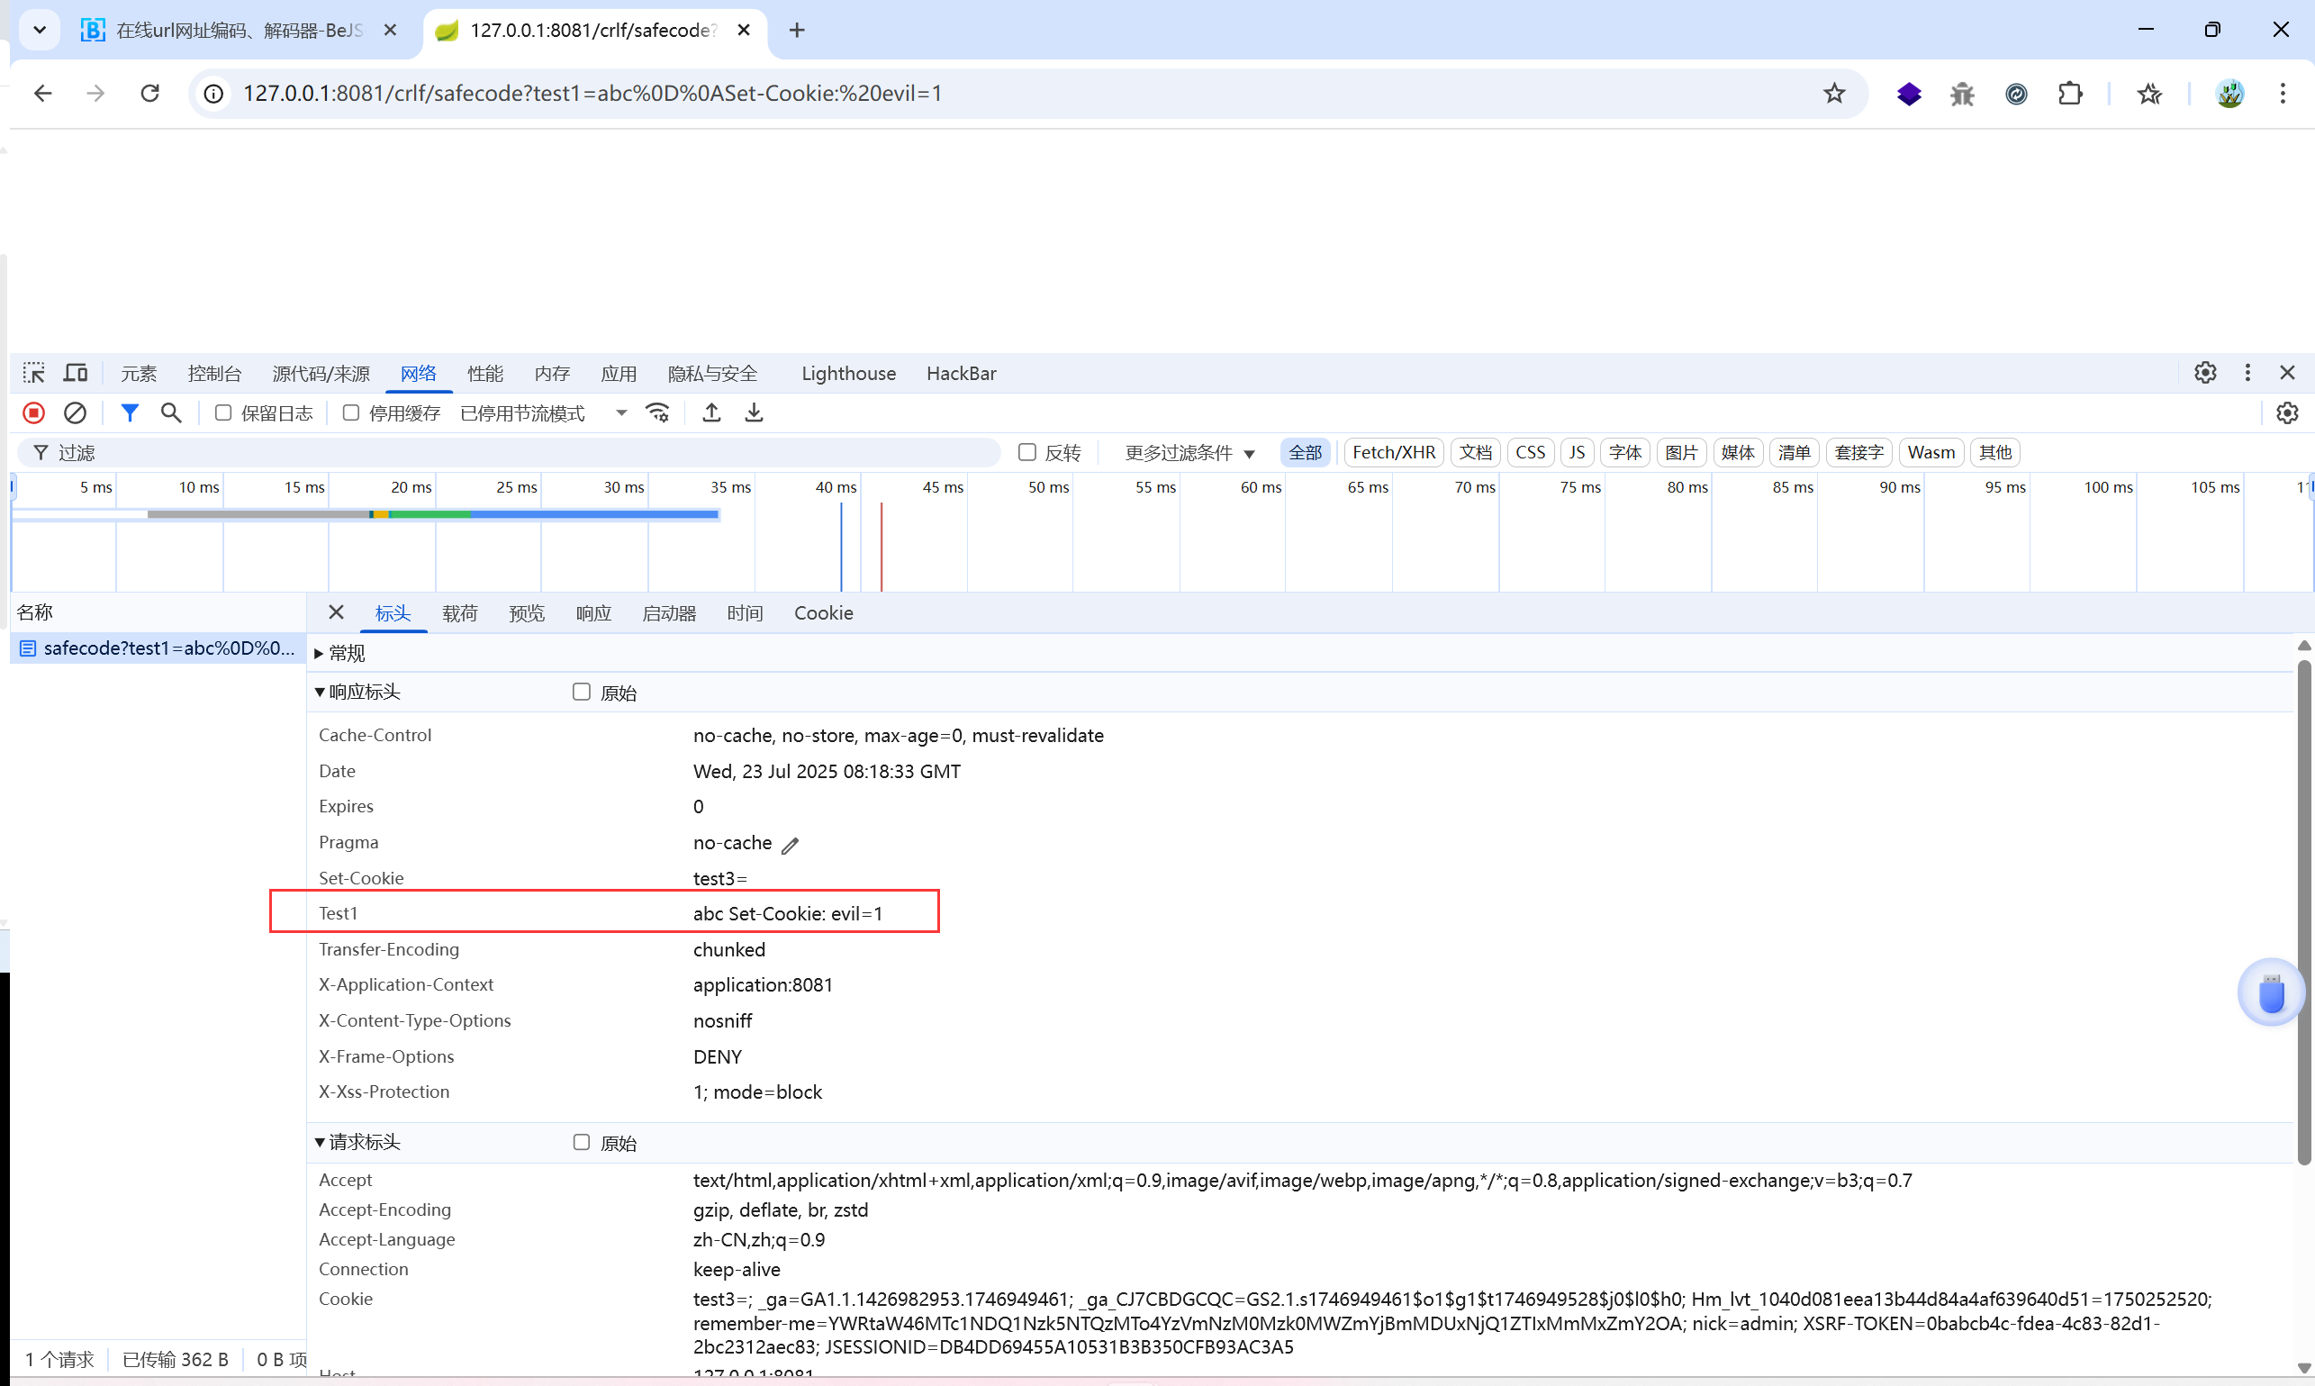The width and height of the screenshot is (2315, 1386).
Task: Export HAR file download icon
Action: tap(754, 412)
